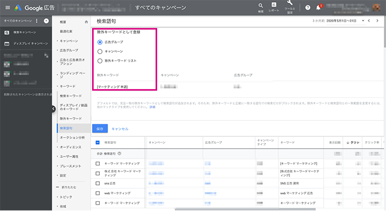Viewport: 386px width, 211px height.
Task: Open the date range dropdown arrow
Action: pyautogui.click(x=363, y=21)
